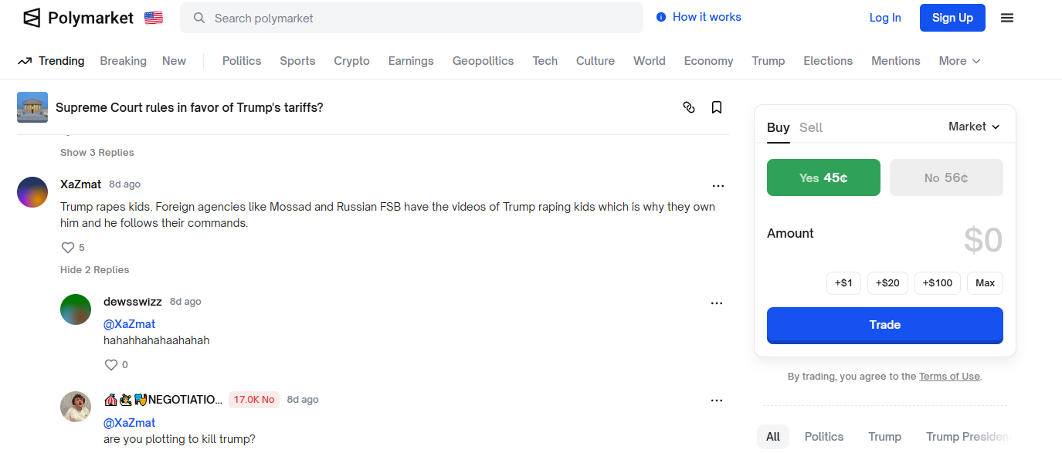Click the $0 amount input

click(982, 241)
